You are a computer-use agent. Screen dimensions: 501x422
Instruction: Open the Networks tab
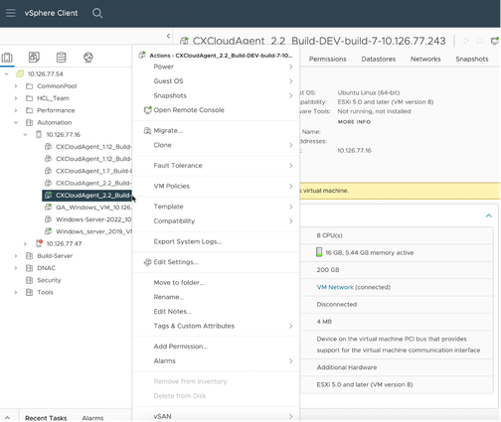tap(425, 59)
